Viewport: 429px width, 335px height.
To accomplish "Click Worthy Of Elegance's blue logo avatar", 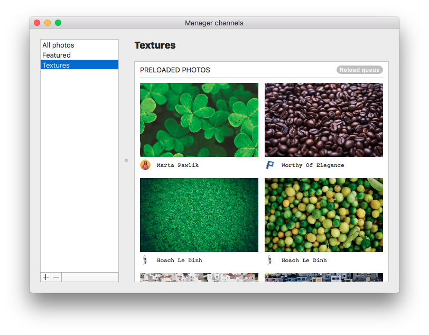I will [270, 165].
